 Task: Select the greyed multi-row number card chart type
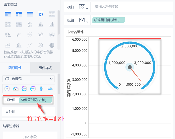pos(52,14)
